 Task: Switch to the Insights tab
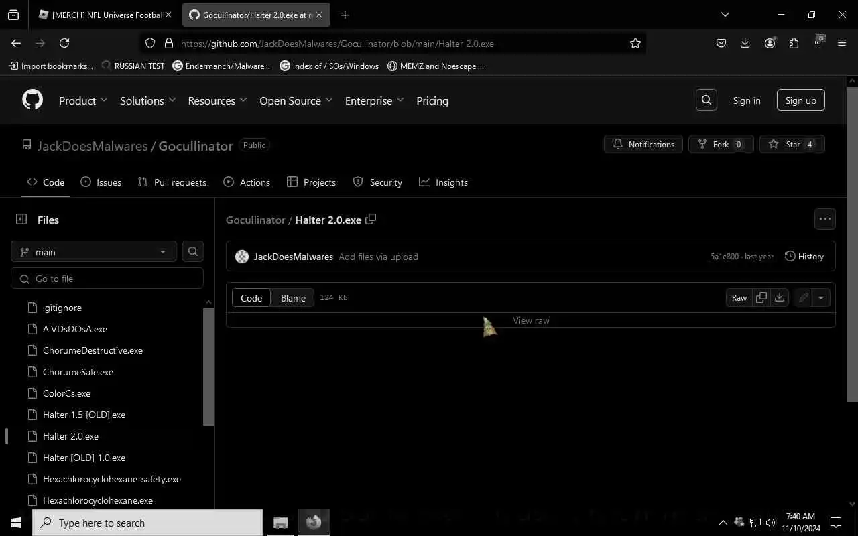(x=443, y=182)
